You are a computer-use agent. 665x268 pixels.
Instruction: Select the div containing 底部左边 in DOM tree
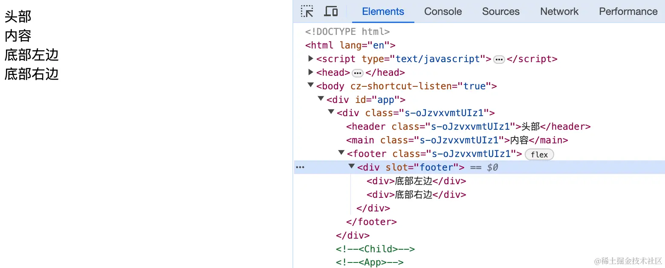click(416, 181)
